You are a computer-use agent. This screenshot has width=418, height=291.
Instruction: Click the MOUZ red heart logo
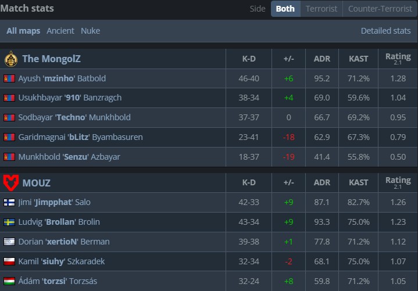(x=10, y=183)
